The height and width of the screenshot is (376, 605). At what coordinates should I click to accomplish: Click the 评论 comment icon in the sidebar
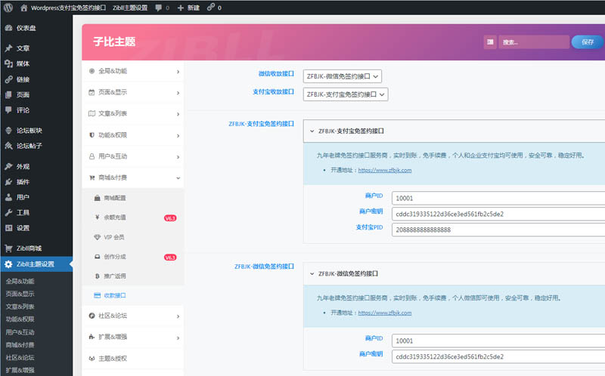pos(8,110)
